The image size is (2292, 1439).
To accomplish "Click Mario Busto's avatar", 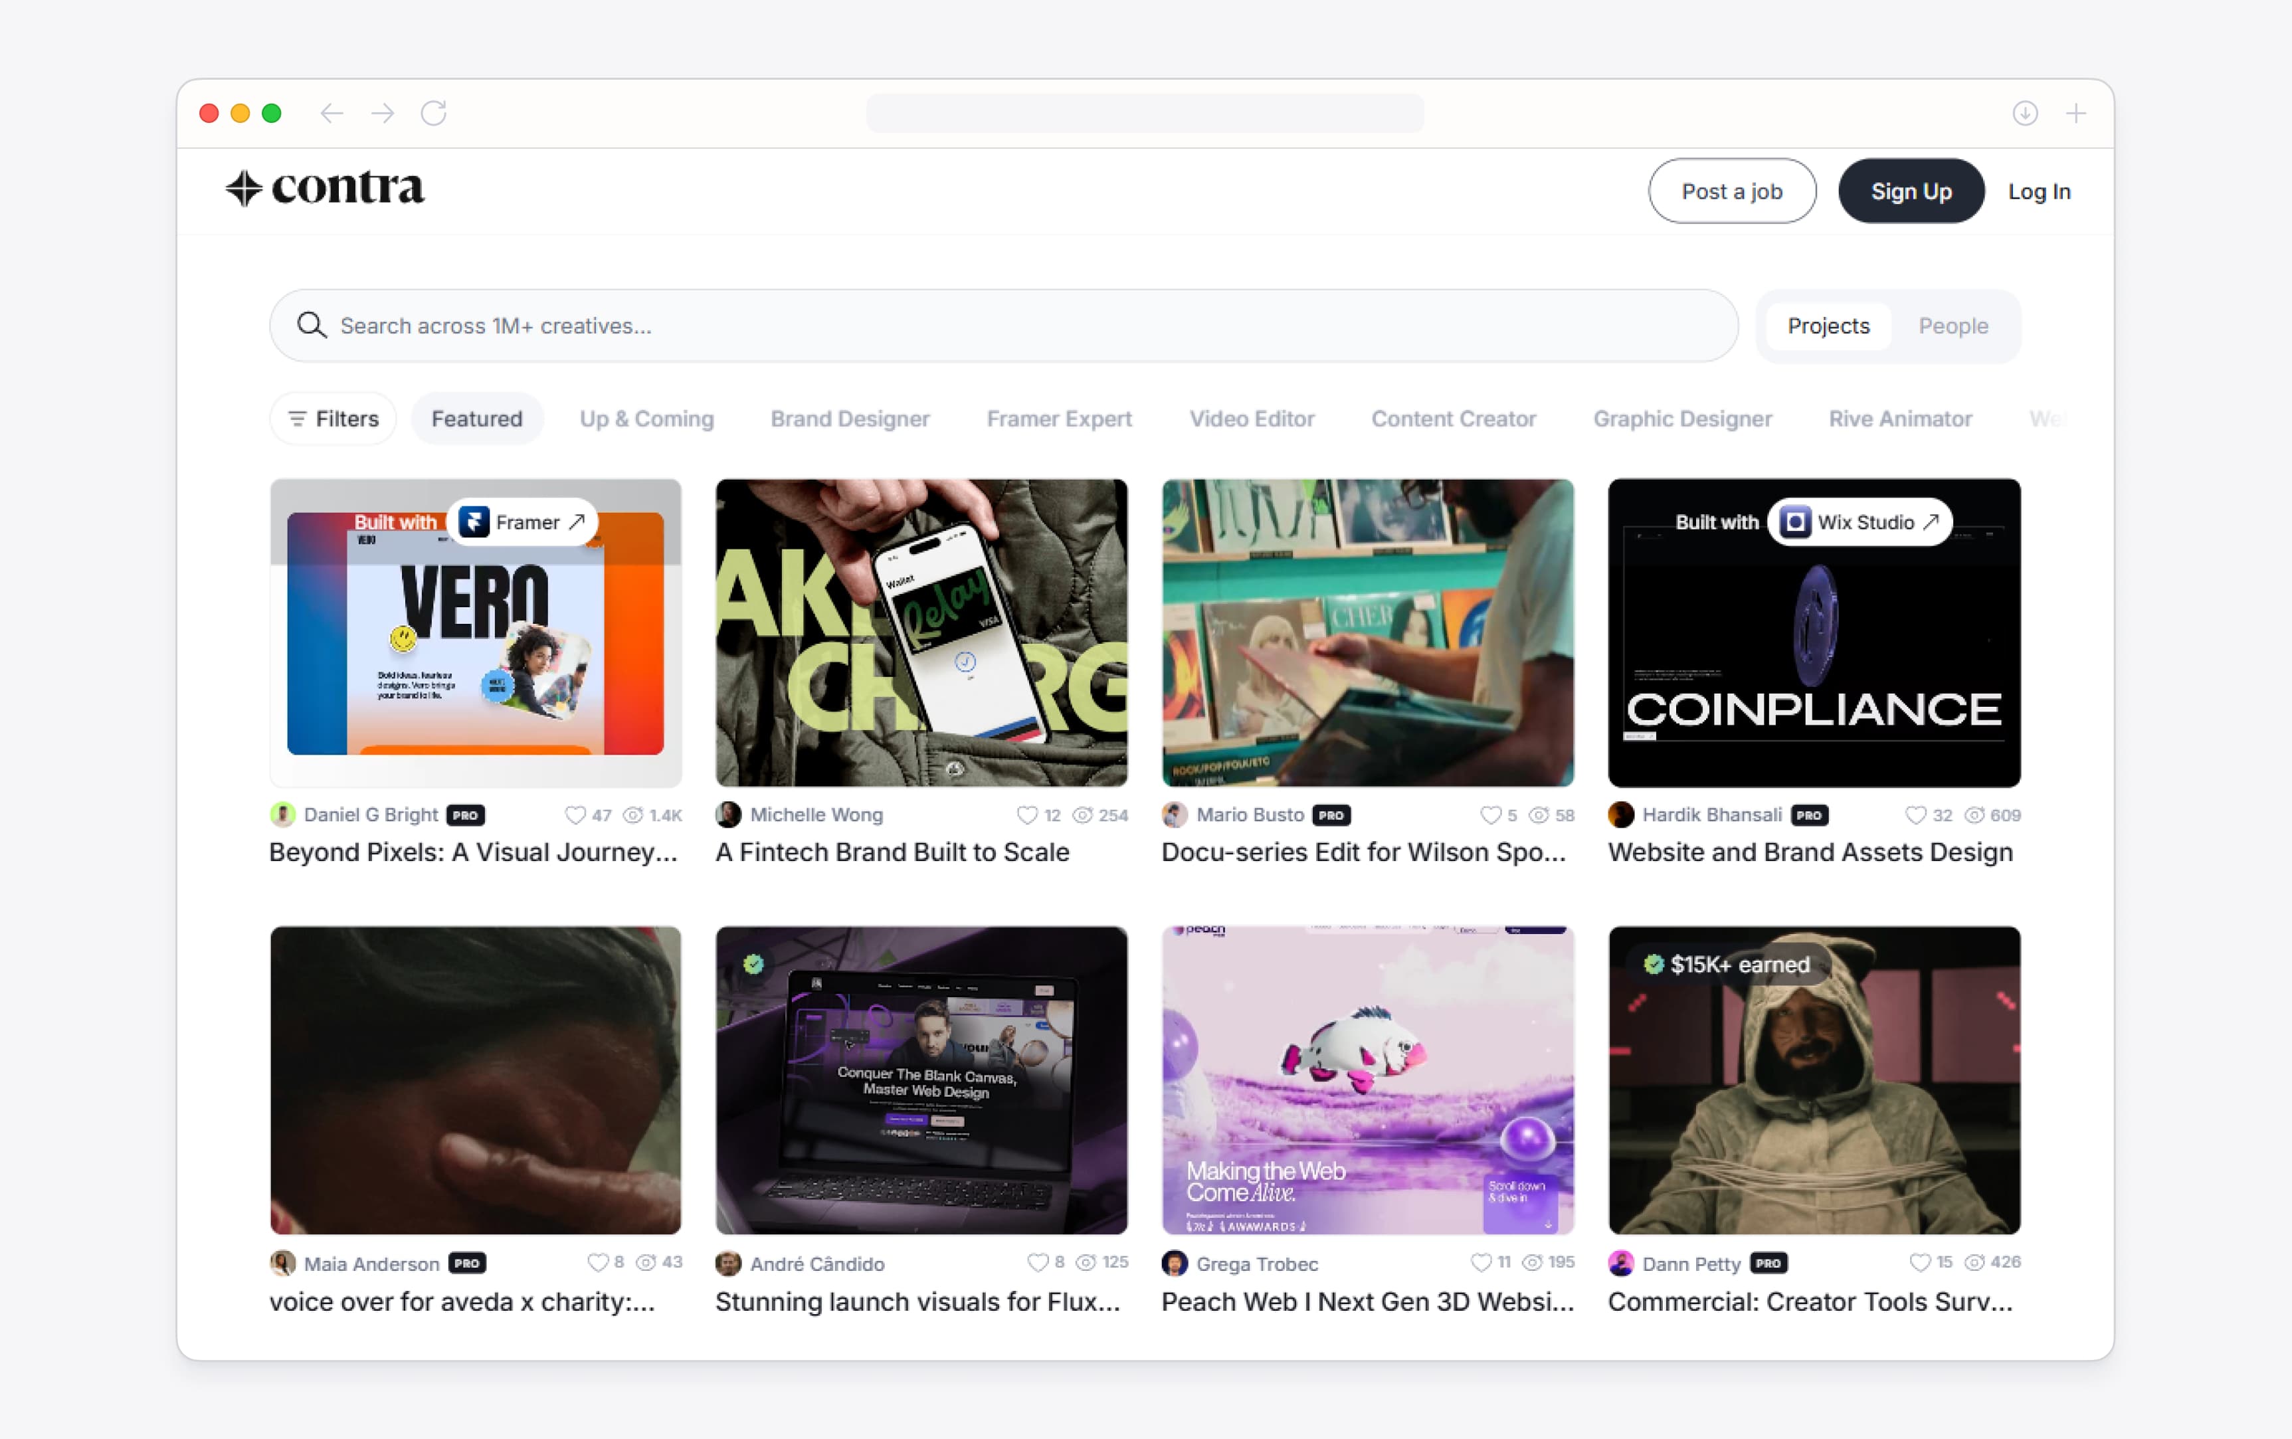I will tap(1175, 815).
